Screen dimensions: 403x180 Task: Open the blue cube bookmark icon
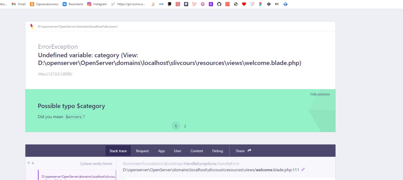[285, 4]
